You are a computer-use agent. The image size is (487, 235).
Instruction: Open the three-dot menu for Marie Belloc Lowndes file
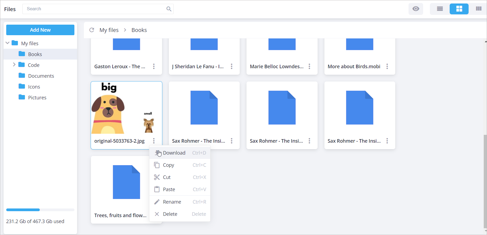[309, 66]
